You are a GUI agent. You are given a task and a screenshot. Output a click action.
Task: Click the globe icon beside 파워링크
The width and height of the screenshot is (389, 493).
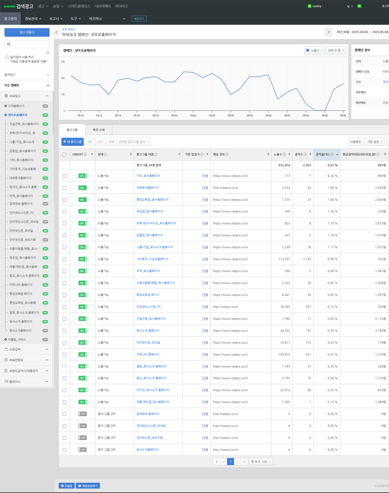(6, 96)
